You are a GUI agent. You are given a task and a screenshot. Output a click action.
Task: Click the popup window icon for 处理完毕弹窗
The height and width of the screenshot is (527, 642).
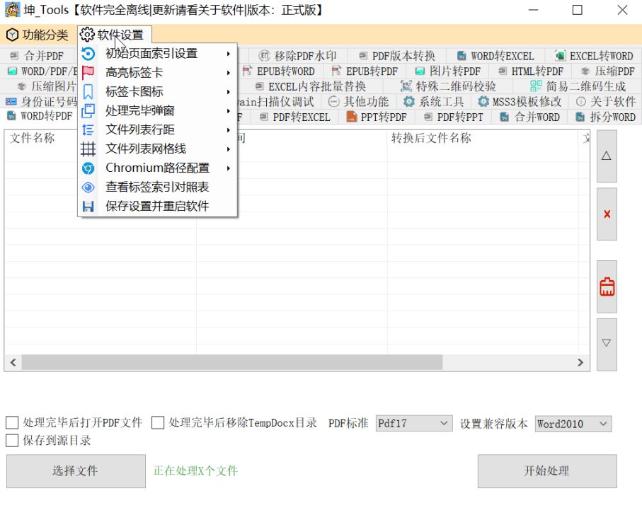88,111
